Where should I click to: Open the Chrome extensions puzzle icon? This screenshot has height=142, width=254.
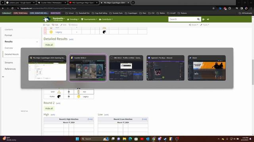click(230, 8)
